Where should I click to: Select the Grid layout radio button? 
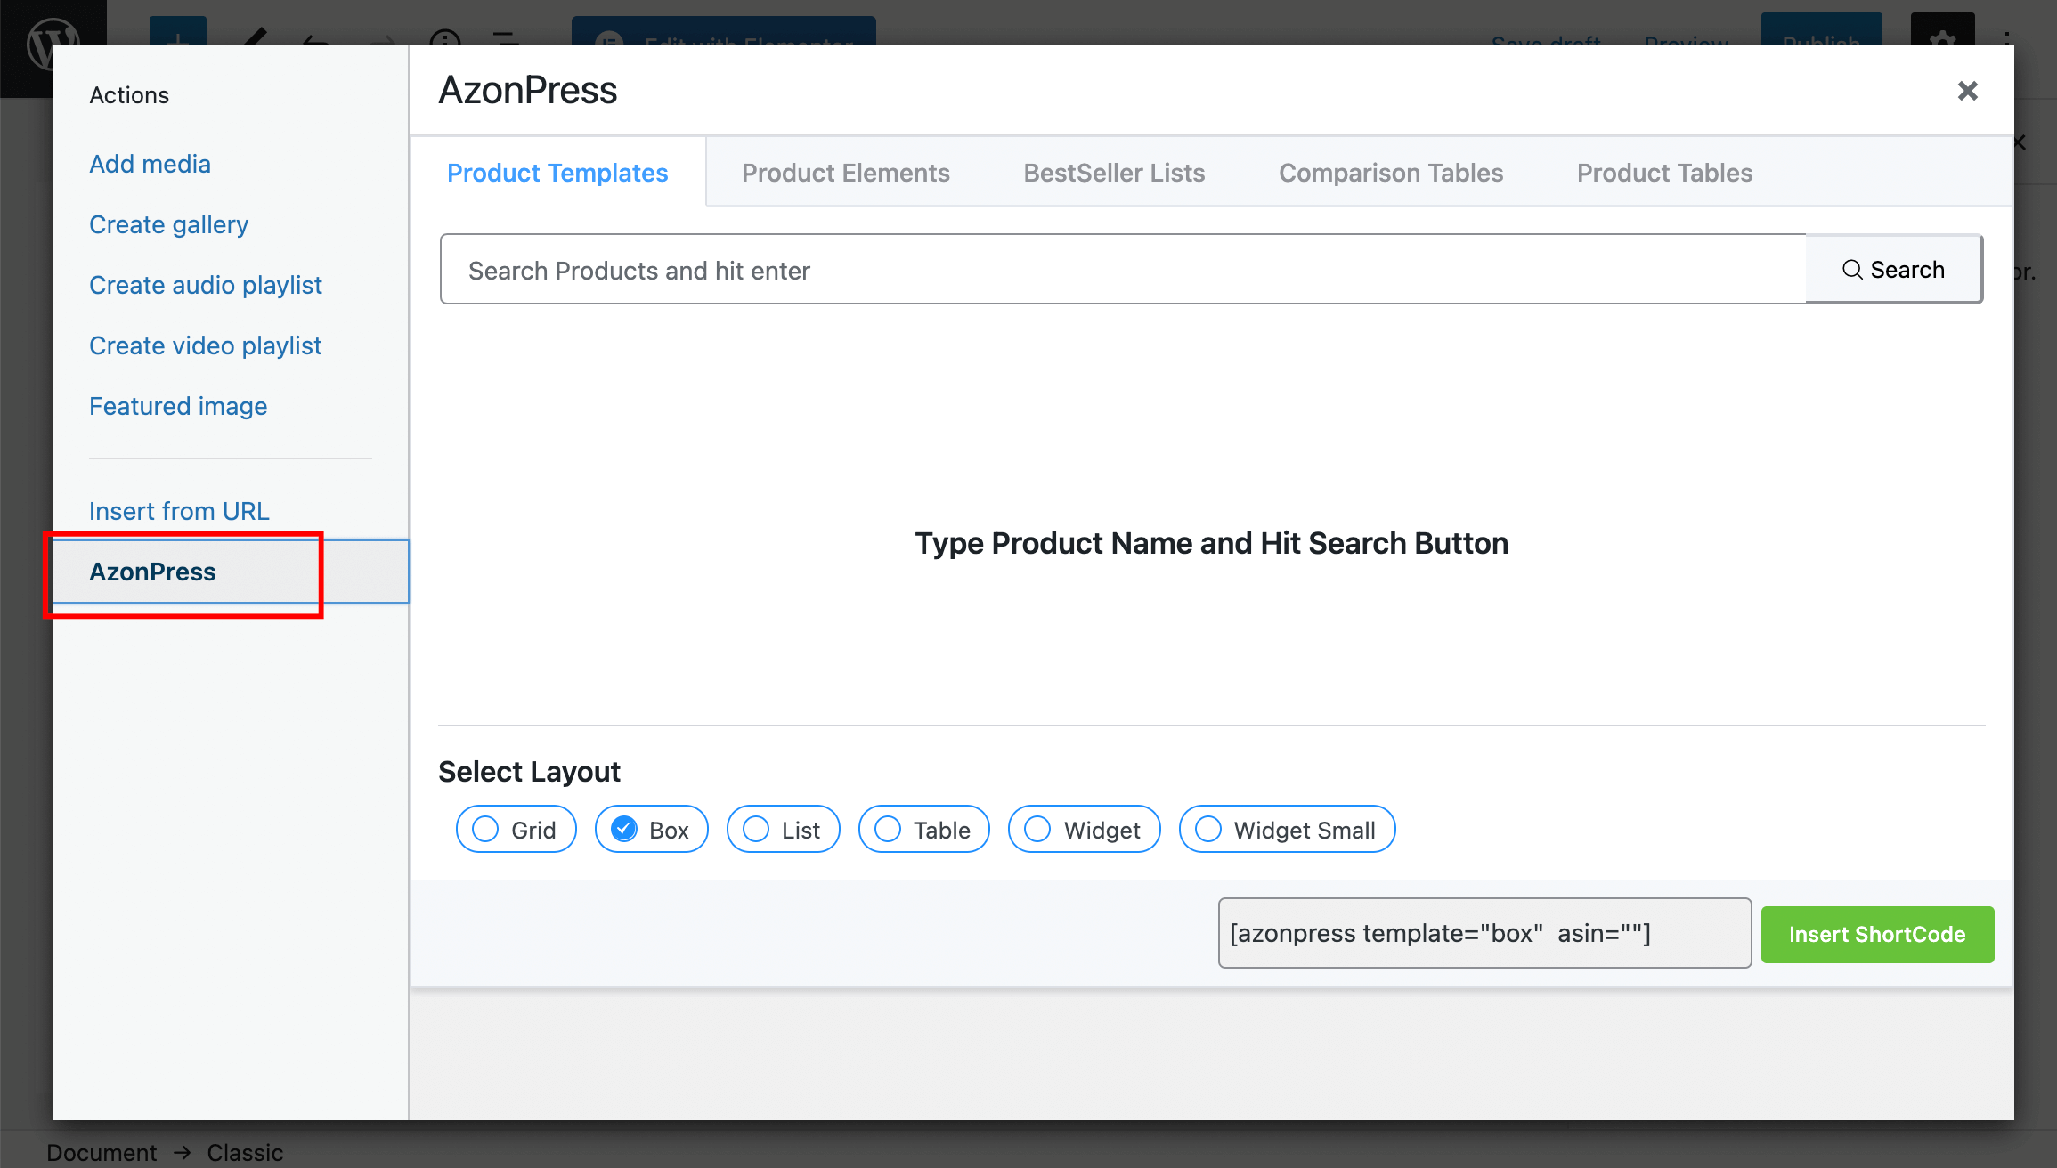click(x=486, y=829)
